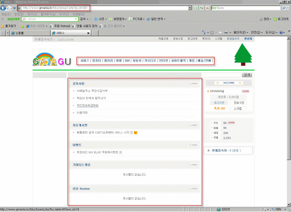Click the more link in 공지사항 header
Screen dimensions: 291x212
click(193, 84)
